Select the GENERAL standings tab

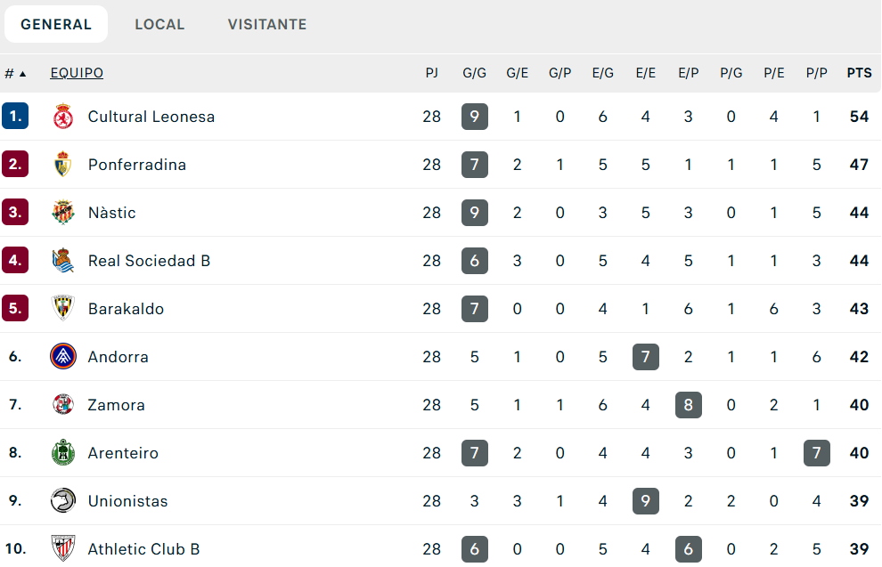(x=56, y=25)
